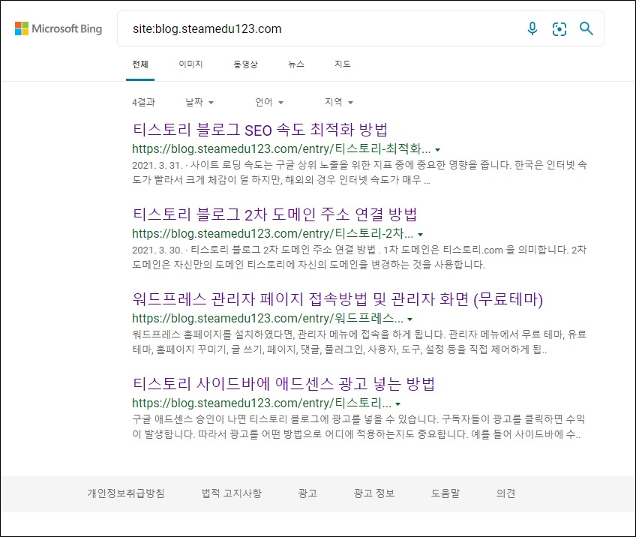This screenshot has width=636, height=537.
Task: Expand arrow beside 티스토리-최적화 URL
Action: 438,150
